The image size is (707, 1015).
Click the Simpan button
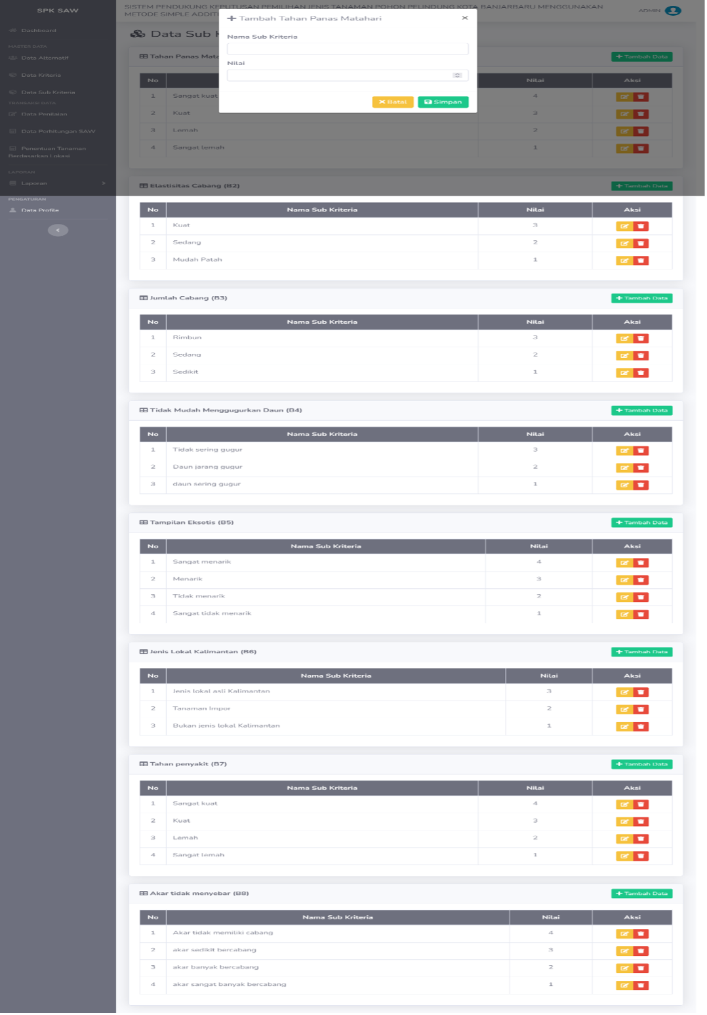(x=444, y=102)
